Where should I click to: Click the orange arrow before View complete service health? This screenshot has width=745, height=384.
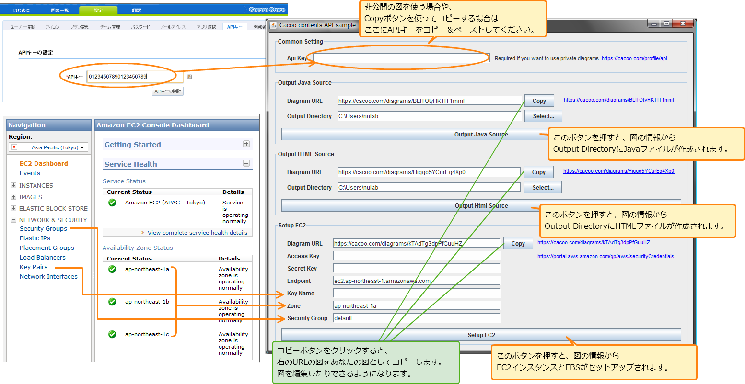pyautogui.click(x=143, y=233)
